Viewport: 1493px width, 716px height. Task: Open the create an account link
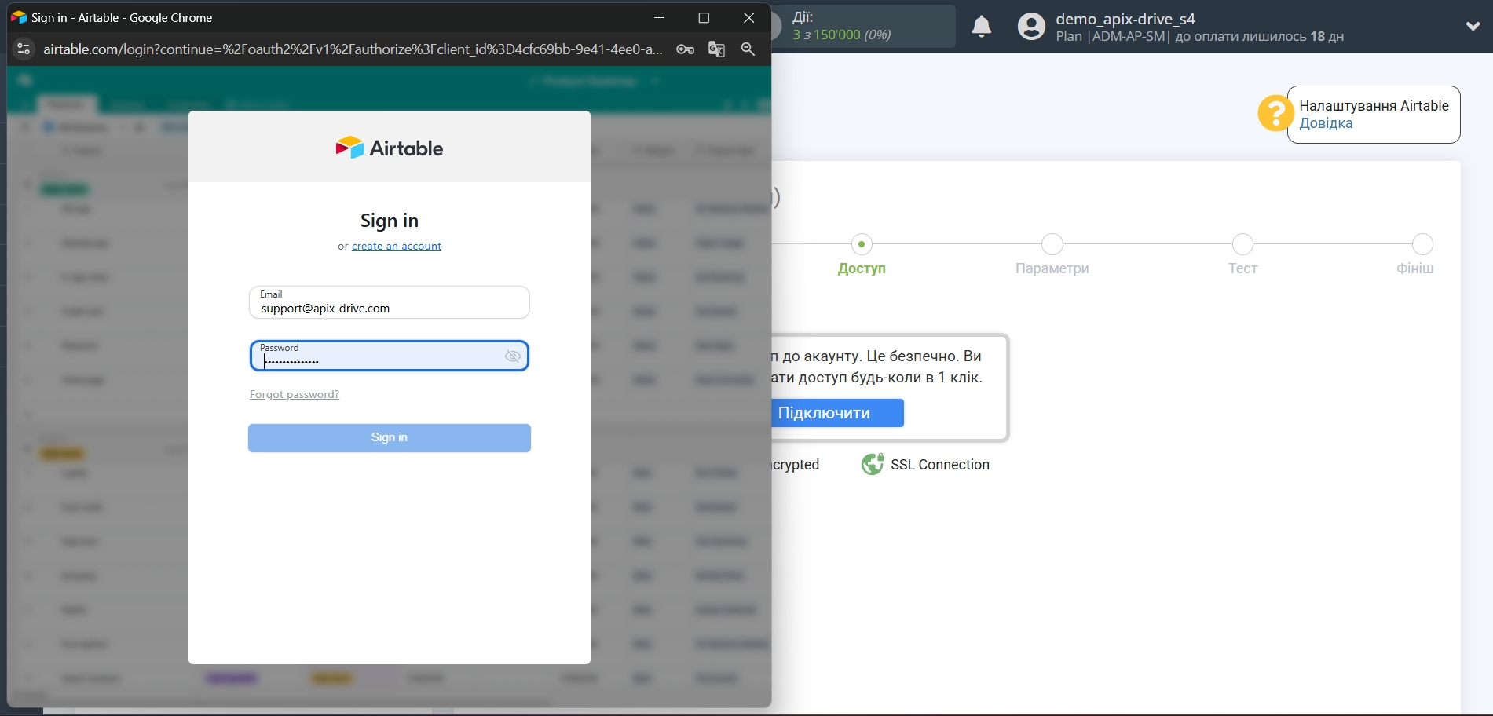[x=397, y=247]
